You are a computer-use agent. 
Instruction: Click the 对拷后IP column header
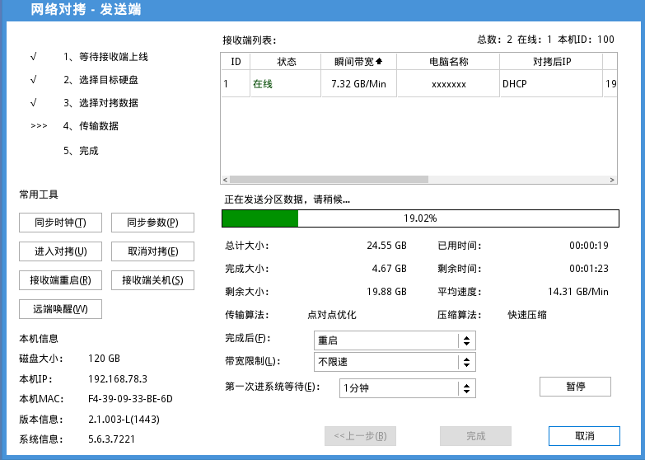551,62
